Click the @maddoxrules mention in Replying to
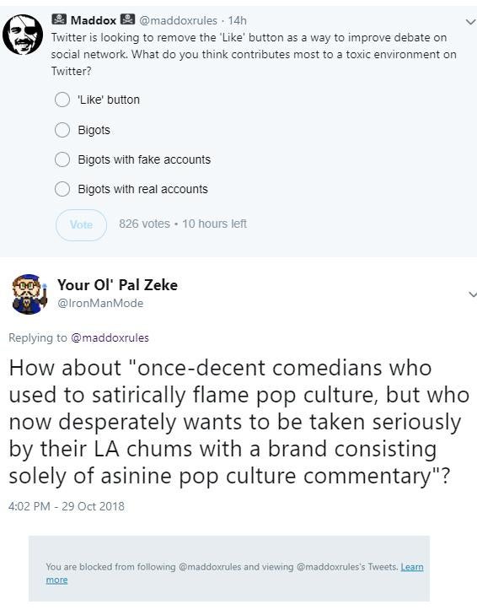This screenshot has width=477, height=615. click(x=110, y=337)
